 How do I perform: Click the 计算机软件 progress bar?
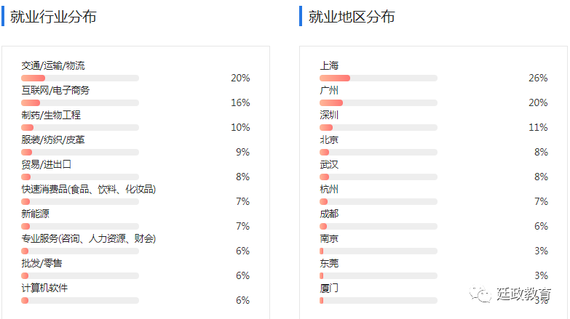point(80,301)
